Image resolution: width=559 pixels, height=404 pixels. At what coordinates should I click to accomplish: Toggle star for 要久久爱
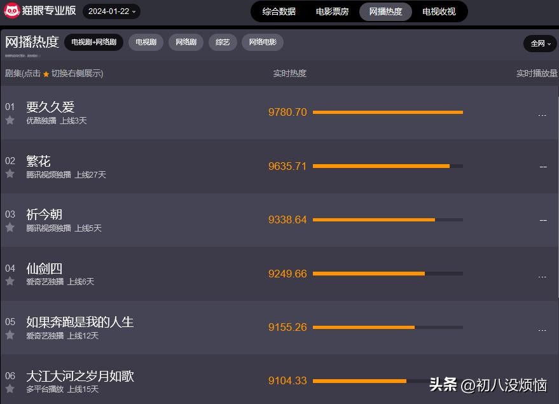10,120
